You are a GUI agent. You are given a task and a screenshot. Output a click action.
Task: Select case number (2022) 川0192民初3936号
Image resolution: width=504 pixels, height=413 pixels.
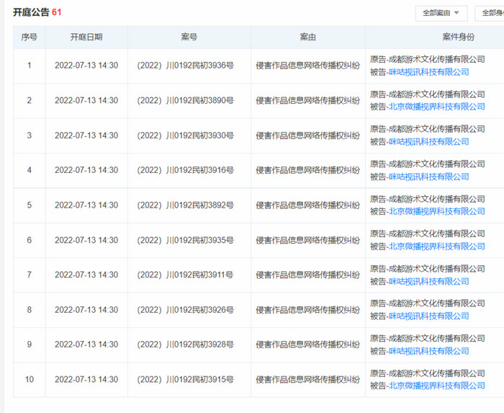pyautogui.click(x=185, y=66)
